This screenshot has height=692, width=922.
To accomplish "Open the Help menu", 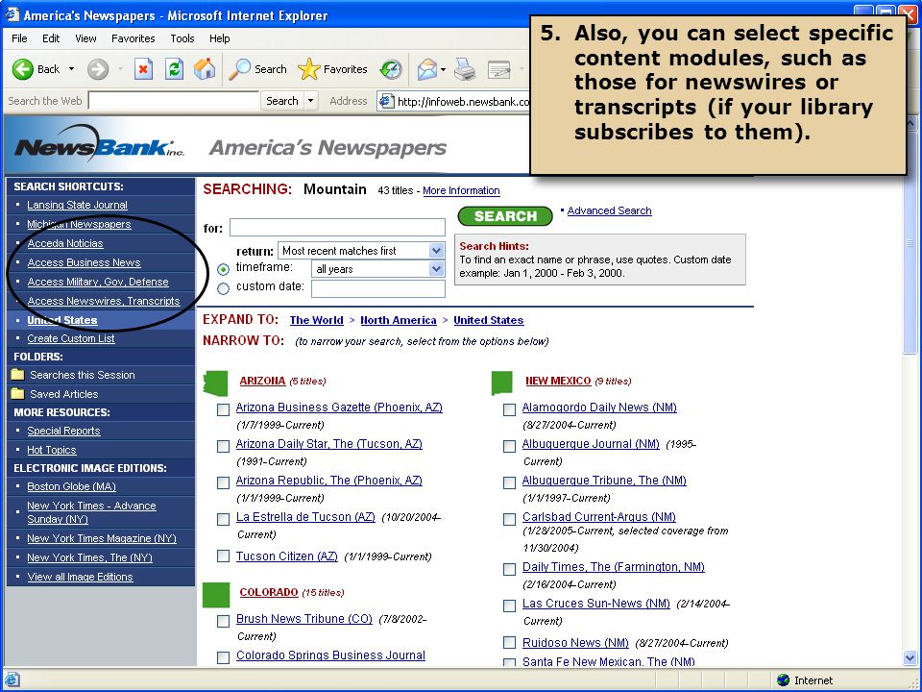I will tap(219, 38).
